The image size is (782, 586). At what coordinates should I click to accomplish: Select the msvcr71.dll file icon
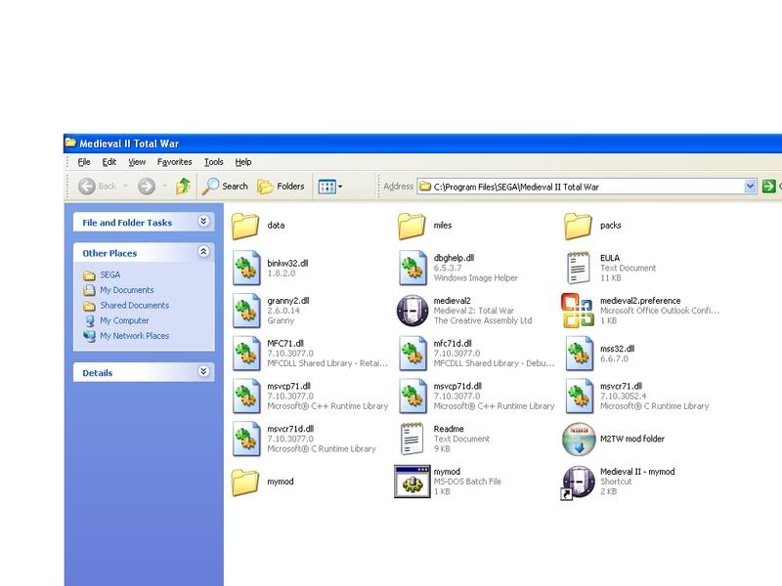pyautogui.click(x=580, y=397)
